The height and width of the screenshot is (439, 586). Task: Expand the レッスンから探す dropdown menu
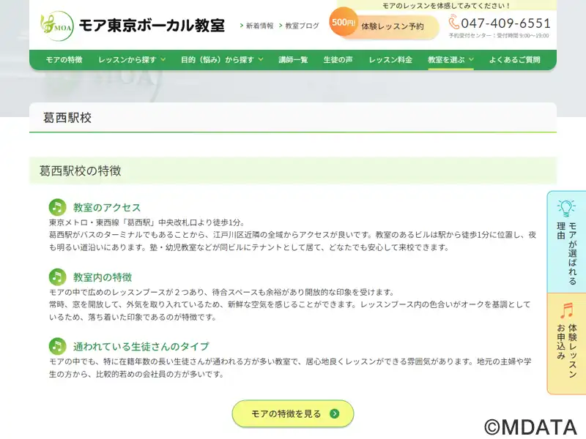tap(132, 60)
